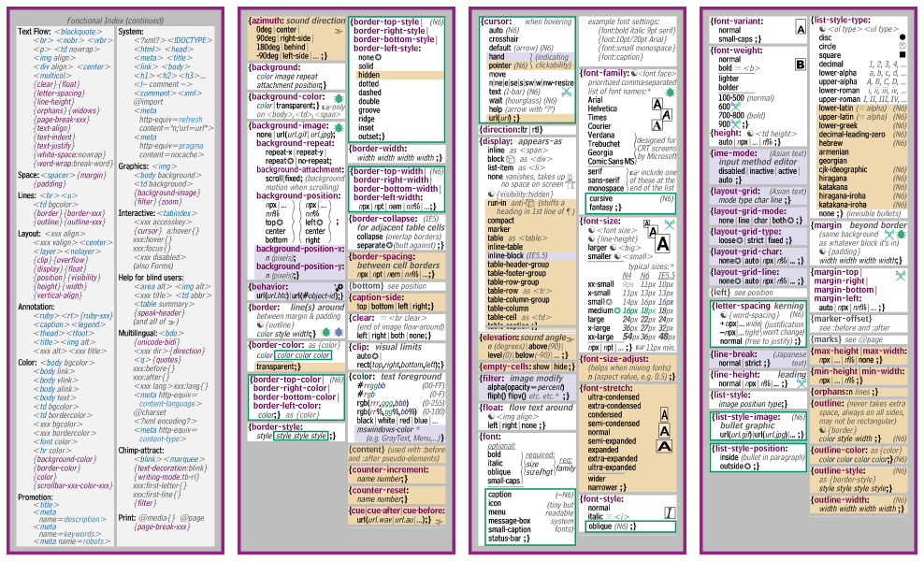Click the small-caps A sample beside font-variant
This screenshot has height=561, width=924.
point(801,28)
